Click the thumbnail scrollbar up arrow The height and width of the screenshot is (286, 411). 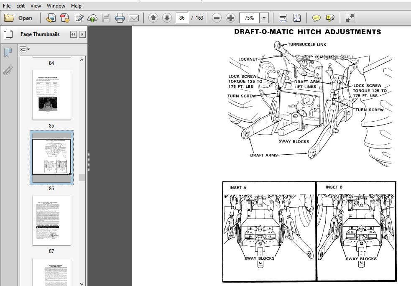tap(82, 60)
